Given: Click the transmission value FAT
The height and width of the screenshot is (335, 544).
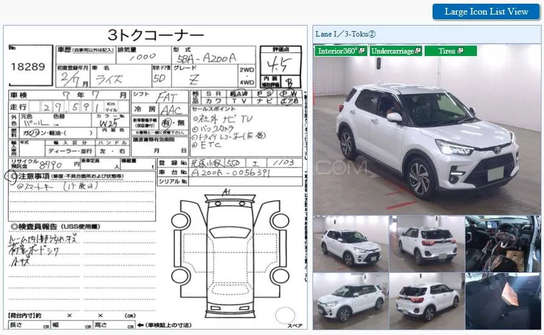Looking at the screenshot, I should pos(168,98).
